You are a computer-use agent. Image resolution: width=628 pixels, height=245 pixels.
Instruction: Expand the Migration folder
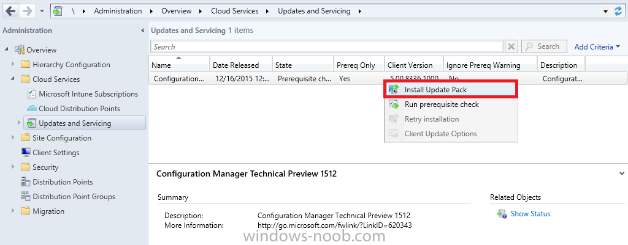tap(13, 211)
